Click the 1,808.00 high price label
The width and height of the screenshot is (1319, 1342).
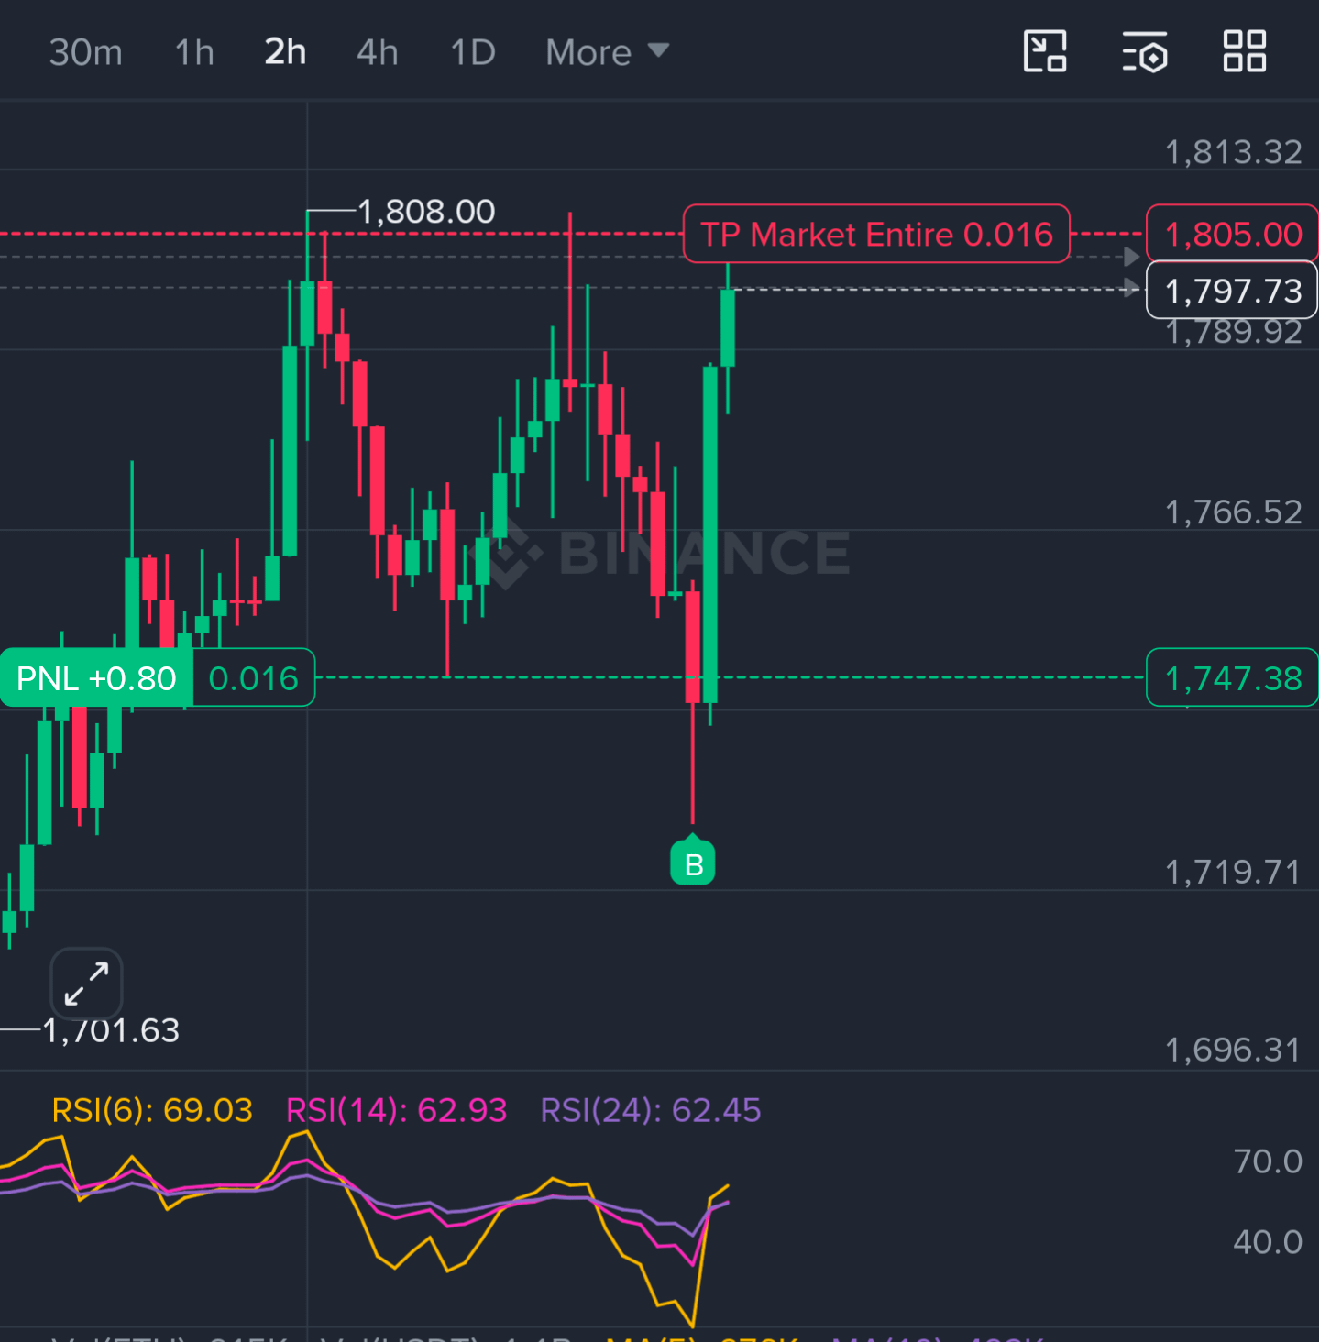426,212
